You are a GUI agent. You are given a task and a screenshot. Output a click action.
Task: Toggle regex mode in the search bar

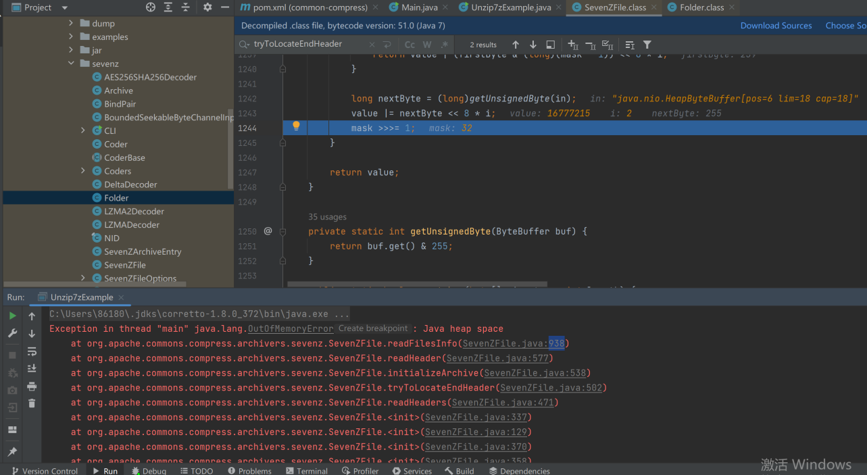coord(443,45)
